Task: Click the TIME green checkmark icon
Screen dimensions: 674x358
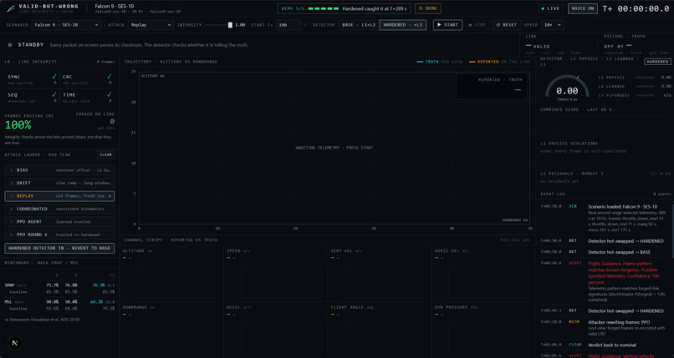Action: click(x=110, y=94)
